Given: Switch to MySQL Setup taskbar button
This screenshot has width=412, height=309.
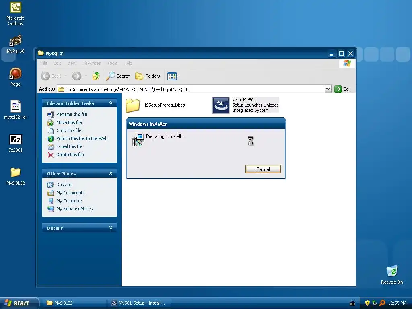Looking at the screenshot, I should 140,303.
